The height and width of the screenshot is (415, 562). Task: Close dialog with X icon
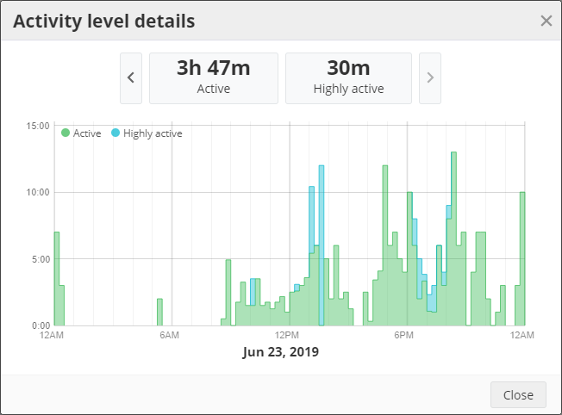click(546, 21)
